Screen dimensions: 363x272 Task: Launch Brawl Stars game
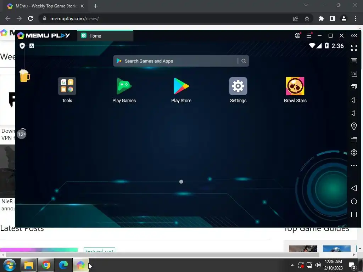tap(295, 90)
